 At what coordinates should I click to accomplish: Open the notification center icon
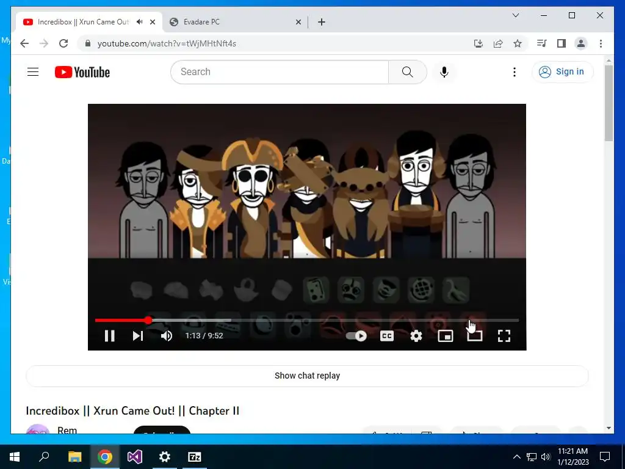click(605, 457)
